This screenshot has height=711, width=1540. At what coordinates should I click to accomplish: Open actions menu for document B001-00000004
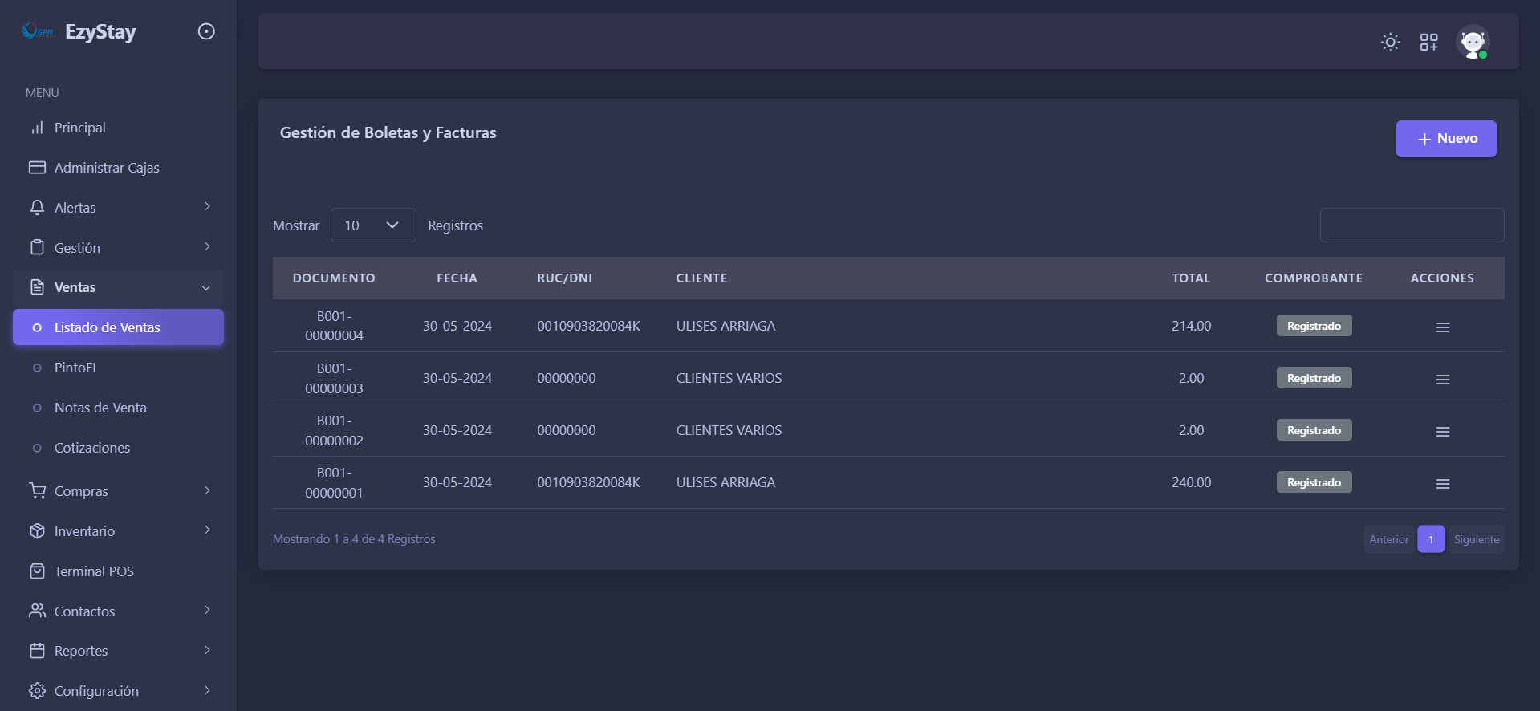click(1442, 327)
